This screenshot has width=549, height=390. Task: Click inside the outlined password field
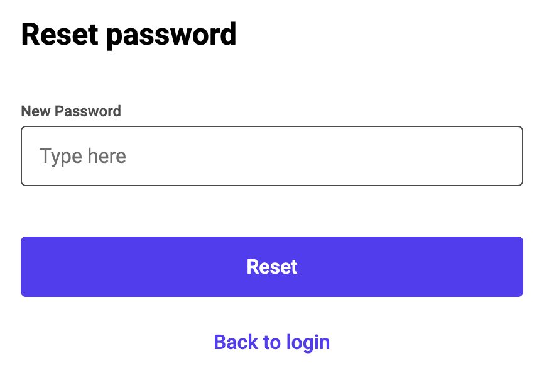(271, 156)
